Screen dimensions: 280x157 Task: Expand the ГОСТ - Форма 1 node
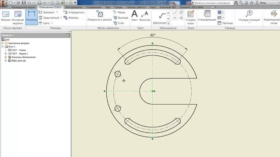6,54
